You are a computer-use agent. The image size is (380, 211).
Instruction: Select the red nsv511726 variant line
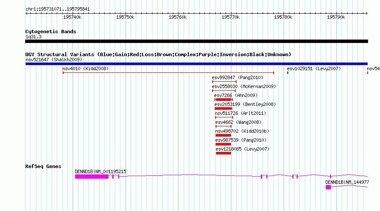click(224, 117)
